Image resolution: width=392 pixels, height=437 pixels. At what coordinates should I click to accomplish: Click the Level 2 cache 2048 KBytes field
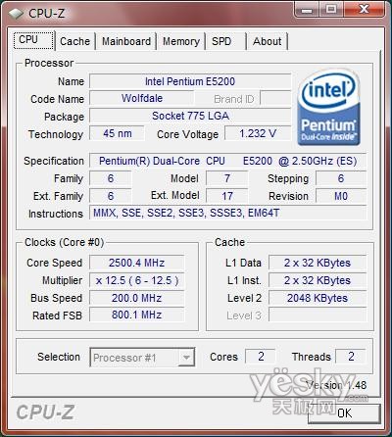(318, 298)
